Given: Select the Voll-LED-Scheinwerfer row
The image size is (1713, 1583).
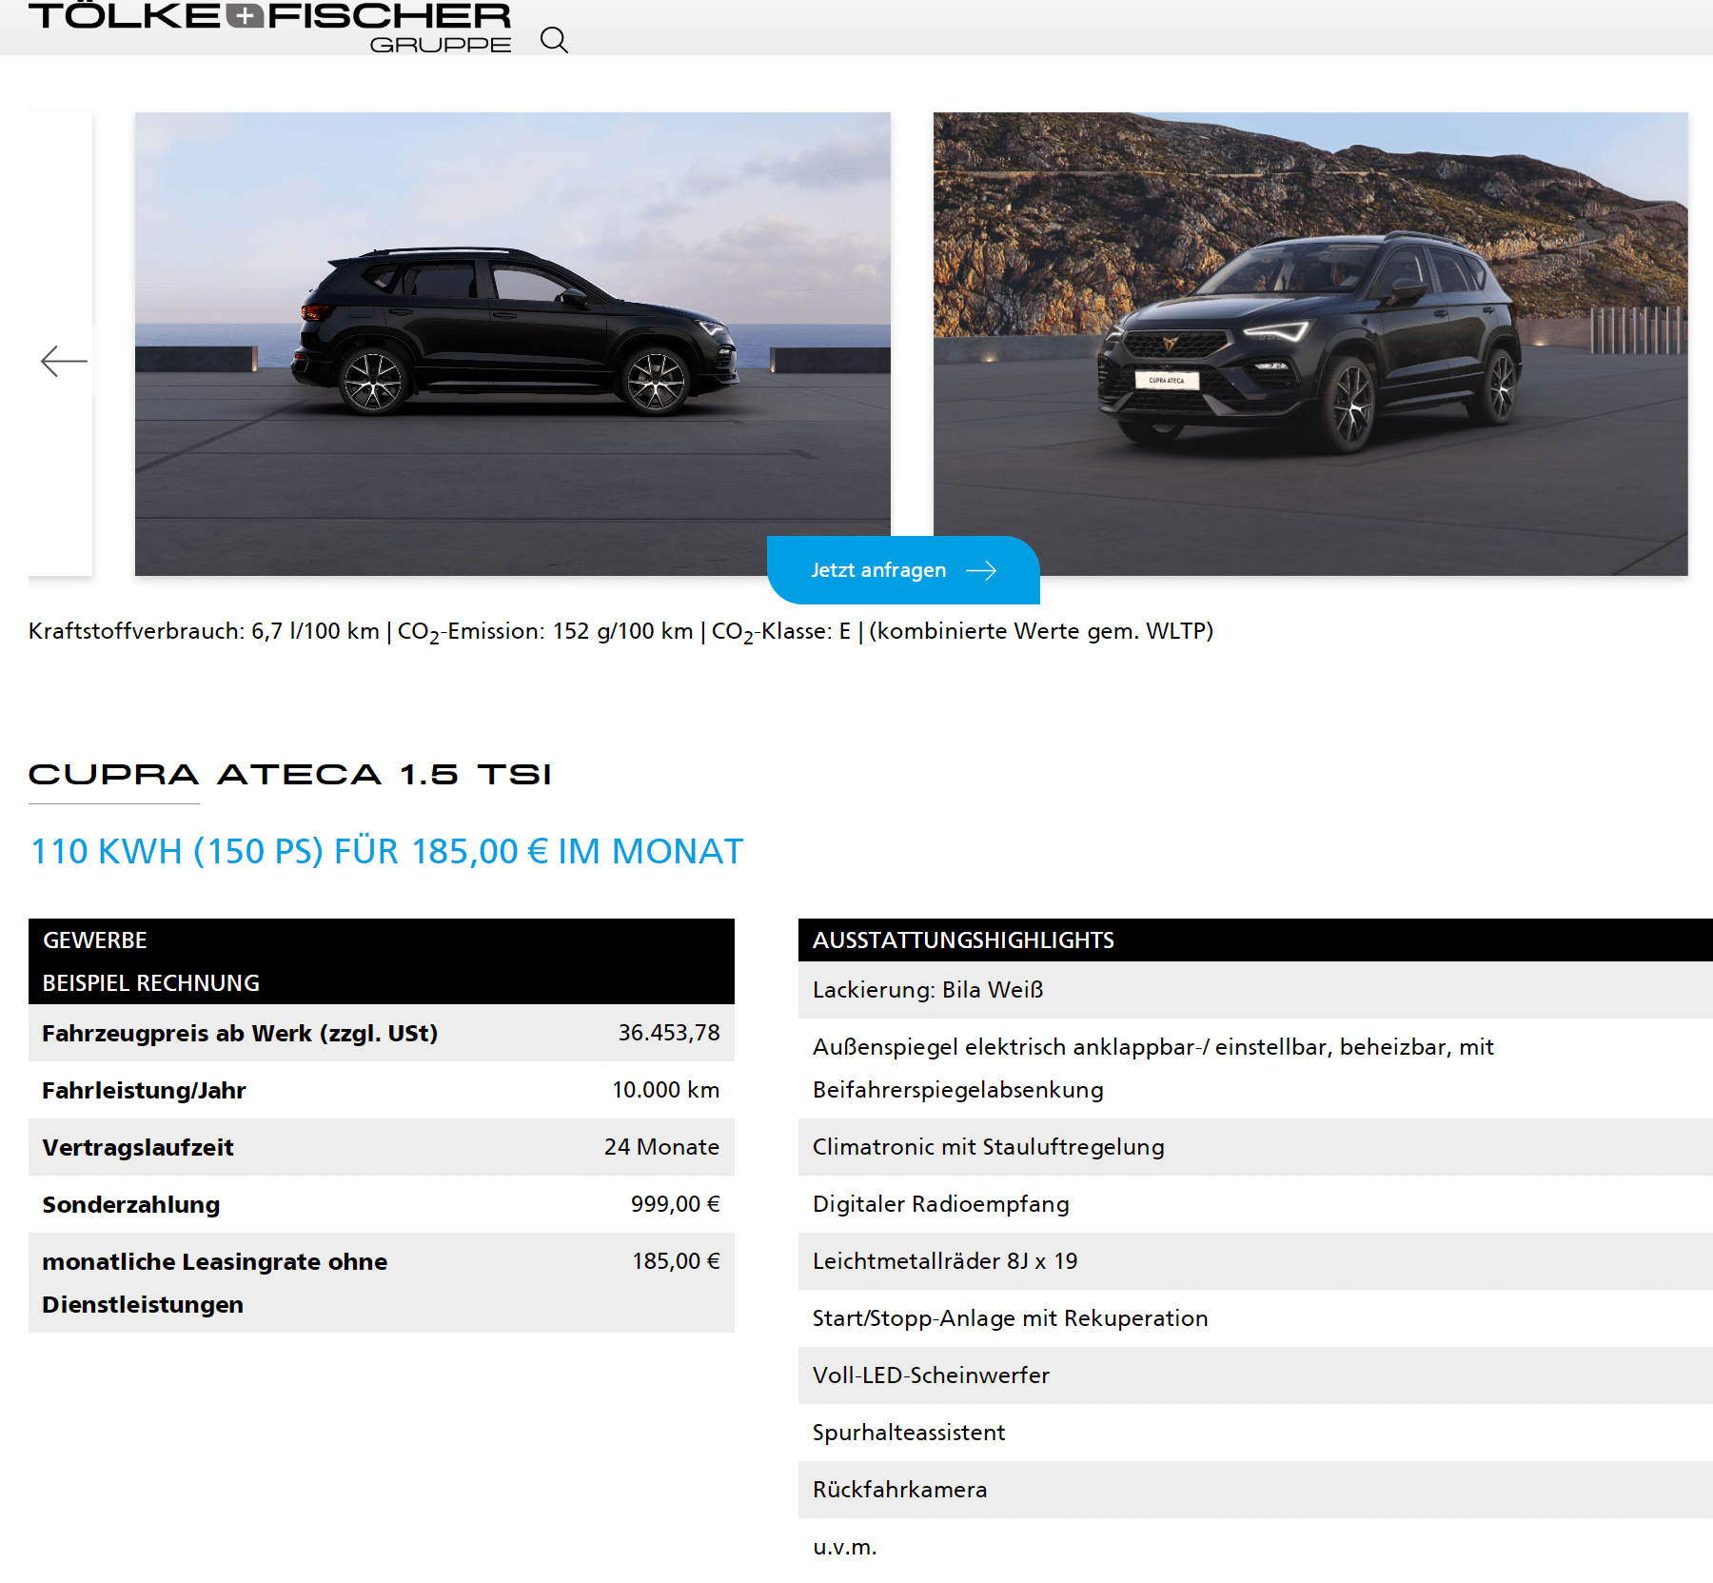Looking at the screenshot, I should [x=1255, y=1375].
